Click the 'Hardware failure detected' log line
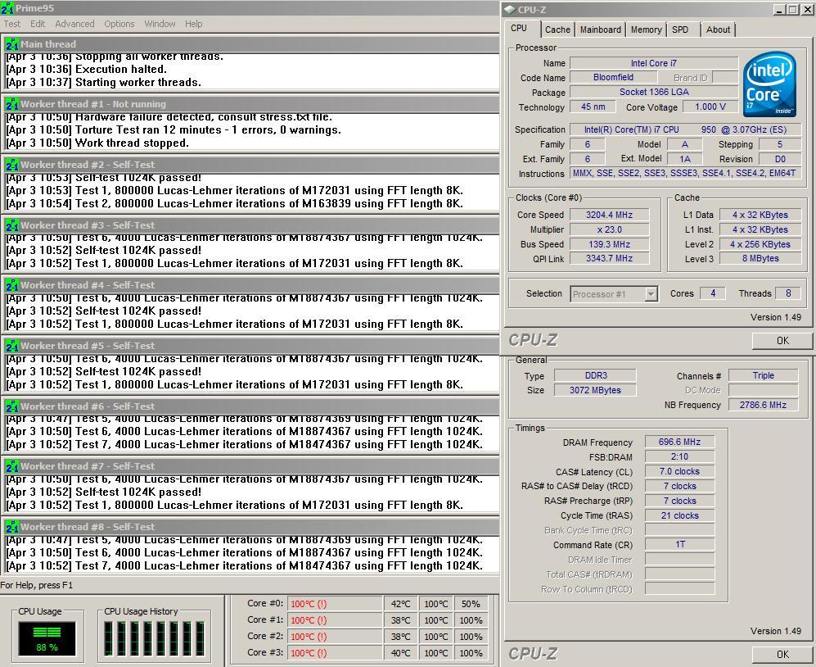The width and height of the screenshot is (816, 667). click(169, 117)
